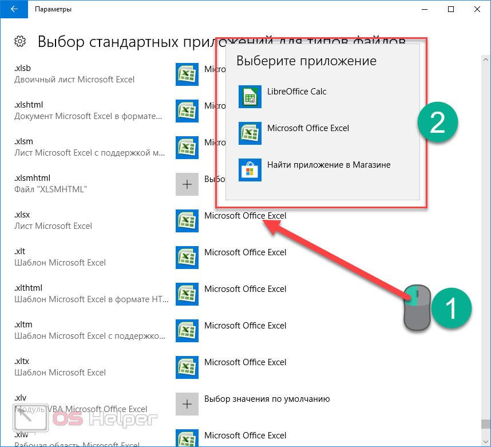
Task: Close the Параметры window
Action: click(x=477, y=9)
